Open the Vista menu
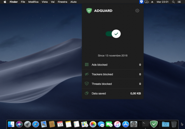Screen dimensions: 185x129 tap(45, 2)
